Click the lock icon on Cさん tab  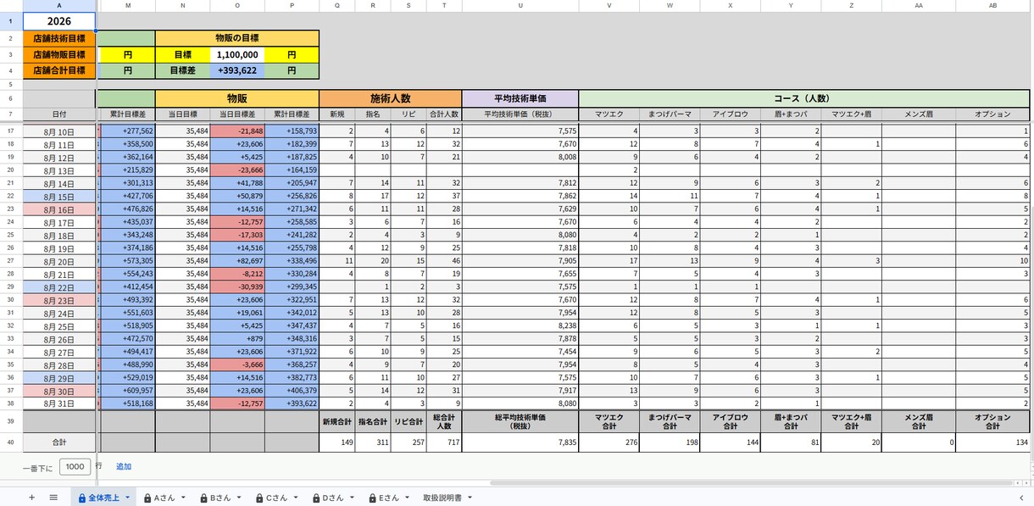coord(259,498)
